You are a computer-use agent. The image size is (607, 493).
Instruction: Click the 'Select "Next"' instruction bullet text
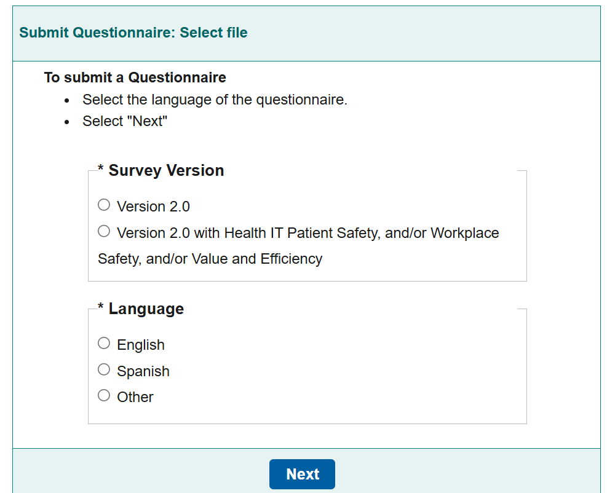125,121
